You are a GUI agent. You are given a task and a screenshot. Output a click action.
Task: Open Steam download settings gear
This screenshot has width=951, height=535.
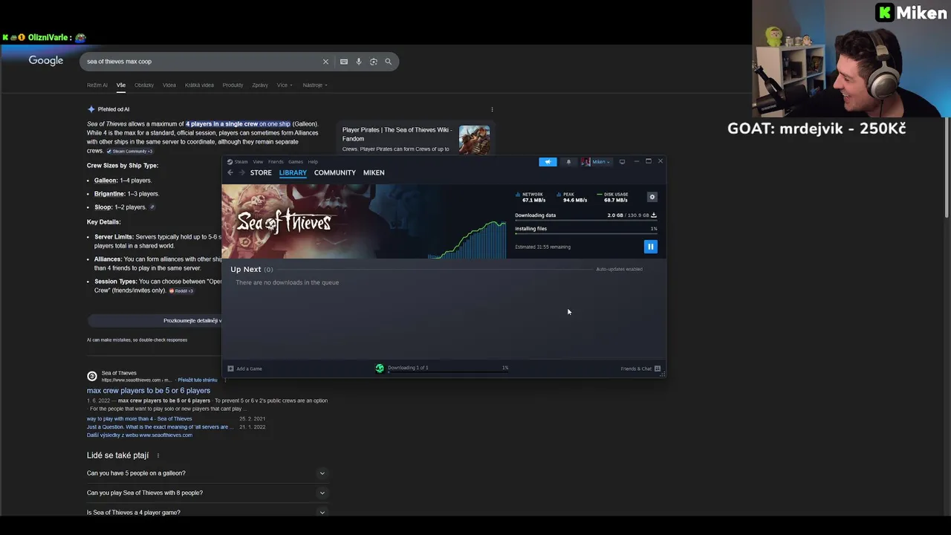click(652, 197)
